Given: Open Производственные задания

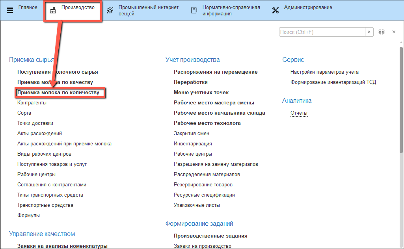Looking at the screenshot, I should [210, 236].
